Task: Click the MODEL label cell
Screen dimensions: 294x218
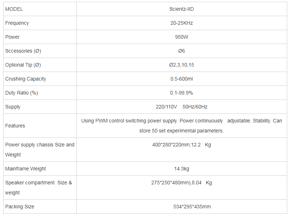Action: coord(14,9)
